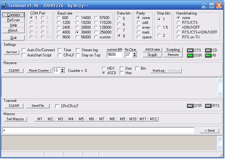Click the Connect button
225x159 pixels.
point(14,15)
